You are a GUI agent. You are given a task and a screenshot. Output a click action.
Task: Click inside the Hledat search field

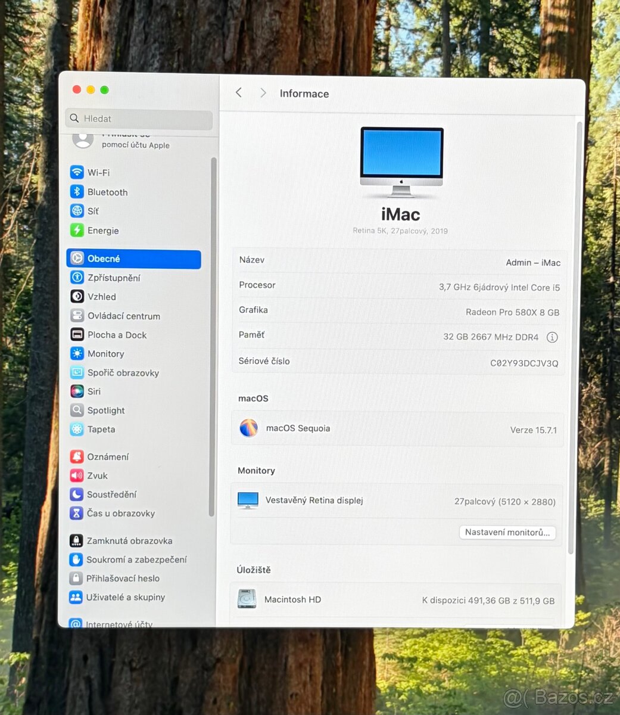pyautogui.click(x=138, y=119)
